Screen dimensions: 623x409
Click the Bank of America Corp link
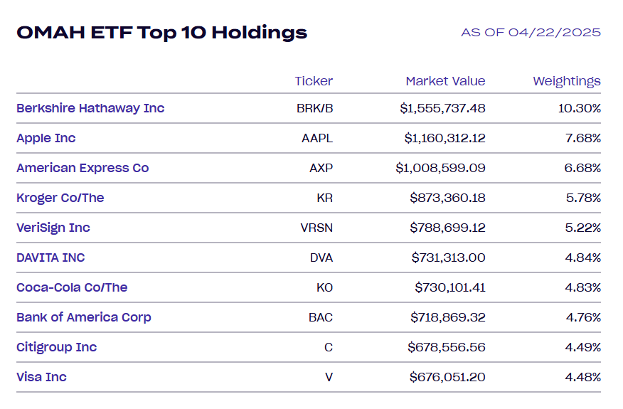pos(84,317)
